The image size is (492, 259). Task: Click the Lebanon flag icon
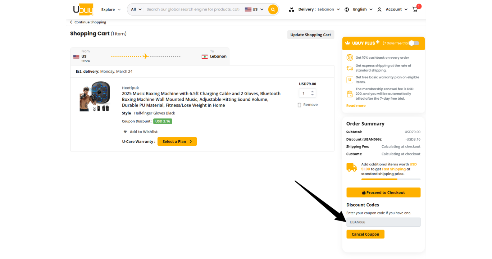coord(205,56)
